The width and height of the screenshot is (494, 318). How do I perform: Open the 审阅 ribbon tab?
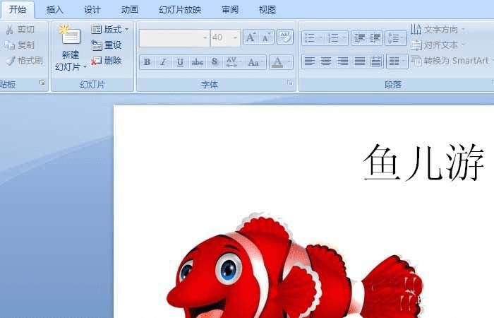[230, 10]
